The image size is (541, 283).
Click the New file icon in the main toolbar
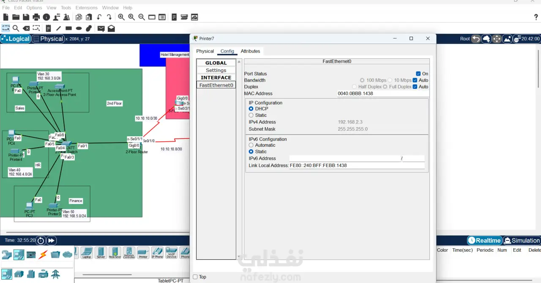tap(6, 17)
